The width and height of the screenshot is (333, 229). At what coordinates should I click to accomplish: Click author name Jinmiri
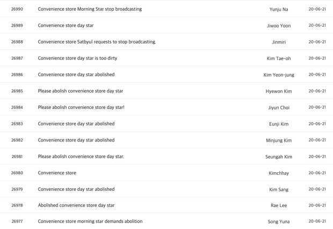(278, 42)
